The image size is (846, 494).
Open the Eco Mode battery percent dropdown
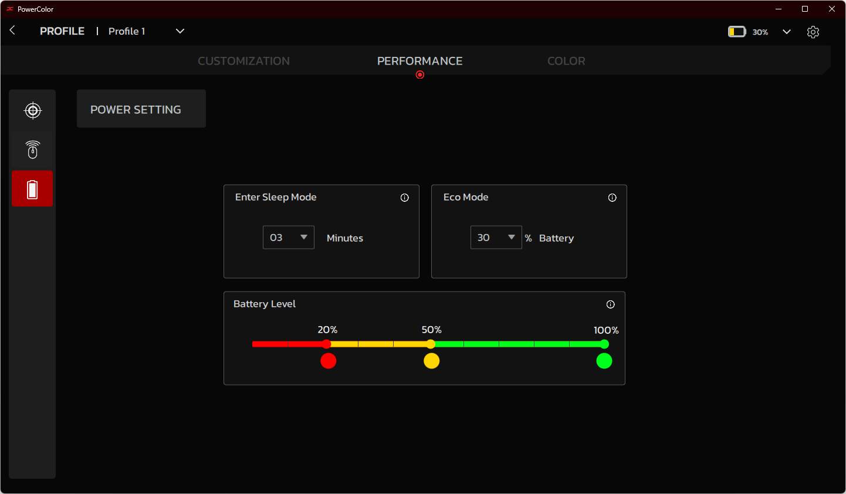[496, 238]
